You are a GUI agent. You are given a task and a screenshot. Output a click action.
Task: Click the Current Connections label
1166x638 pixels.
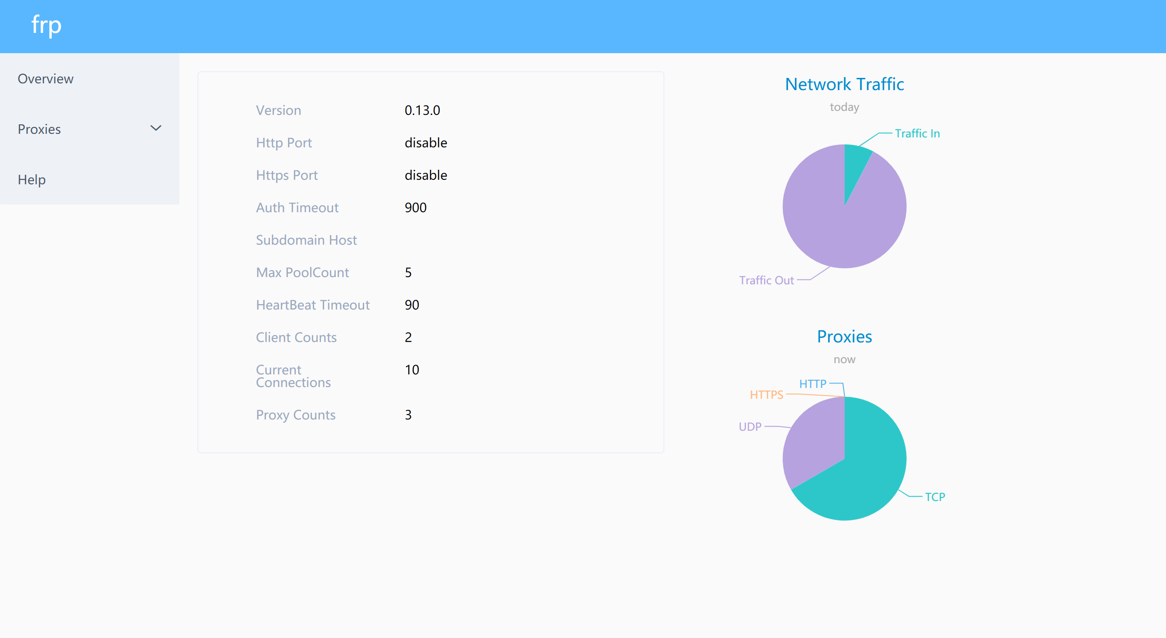tap(293, 376)
